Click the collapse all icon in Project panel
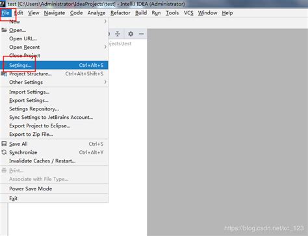This screenshot has width=308, height=236. tap(118, 34)
